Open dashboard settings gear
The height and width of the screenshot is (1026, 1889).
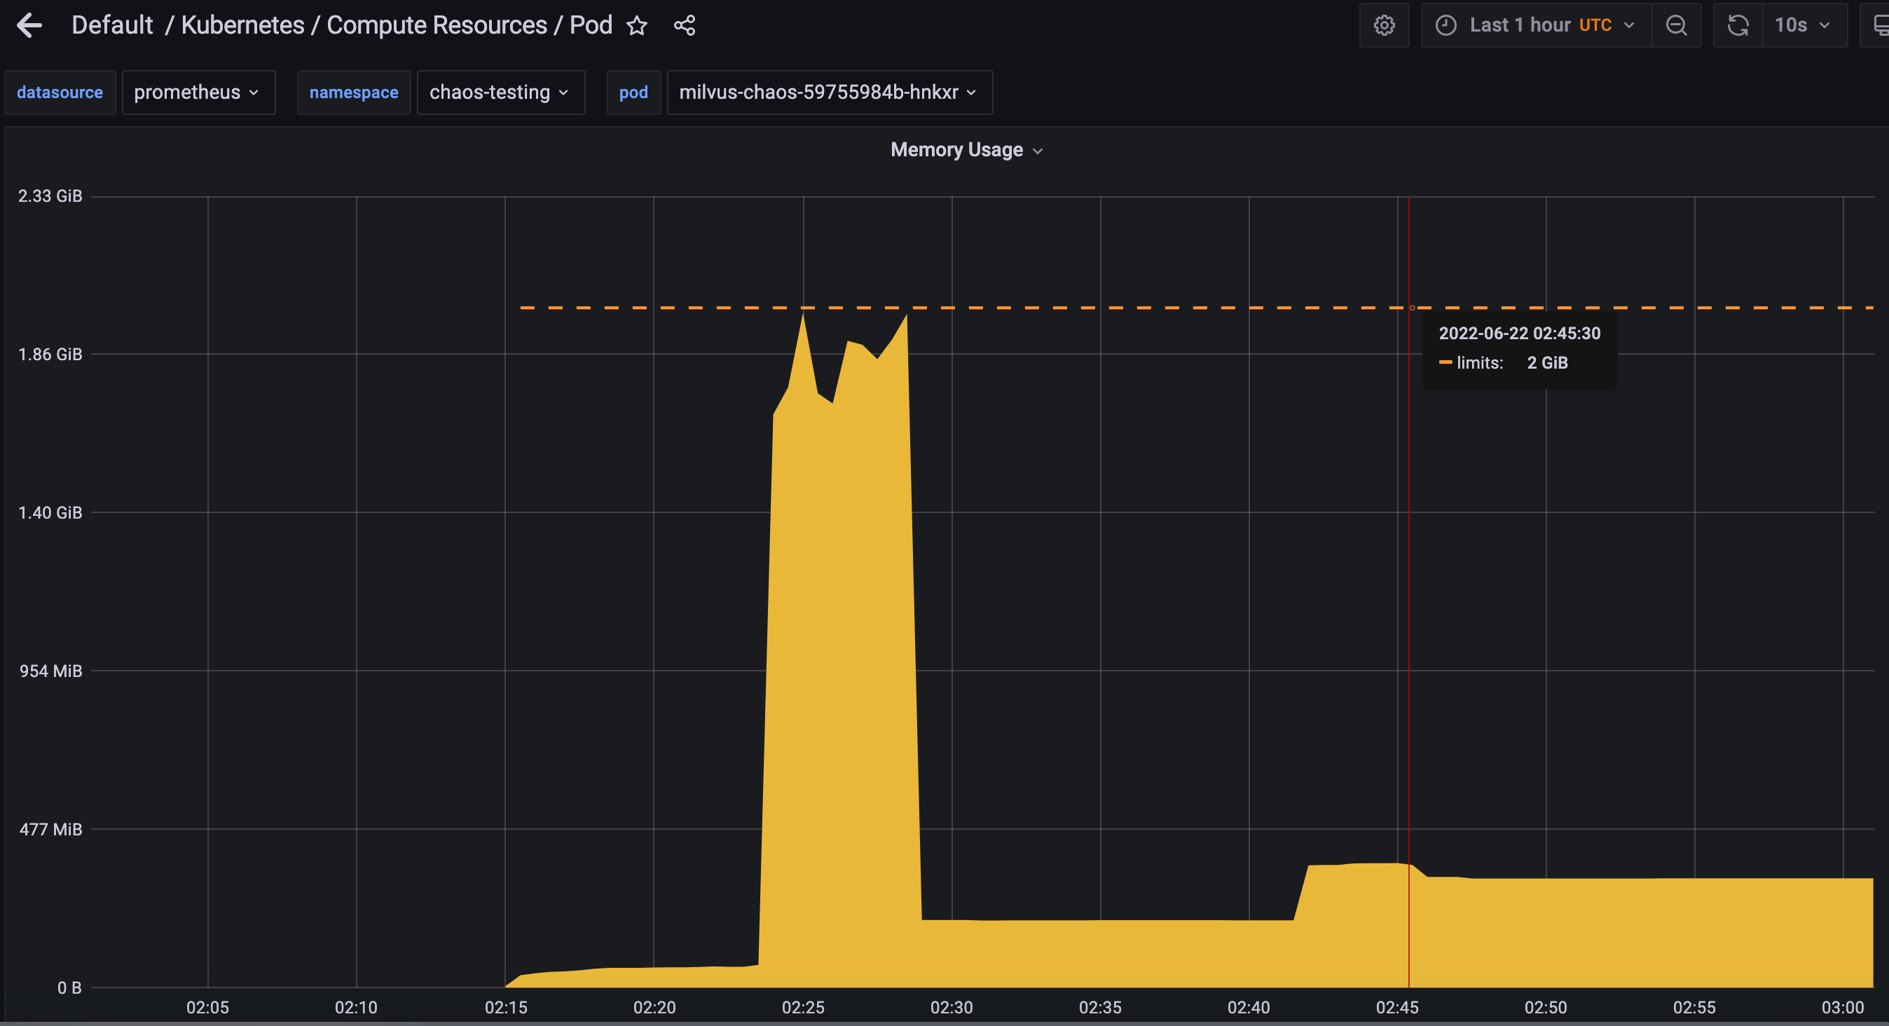click(1384, 26)
